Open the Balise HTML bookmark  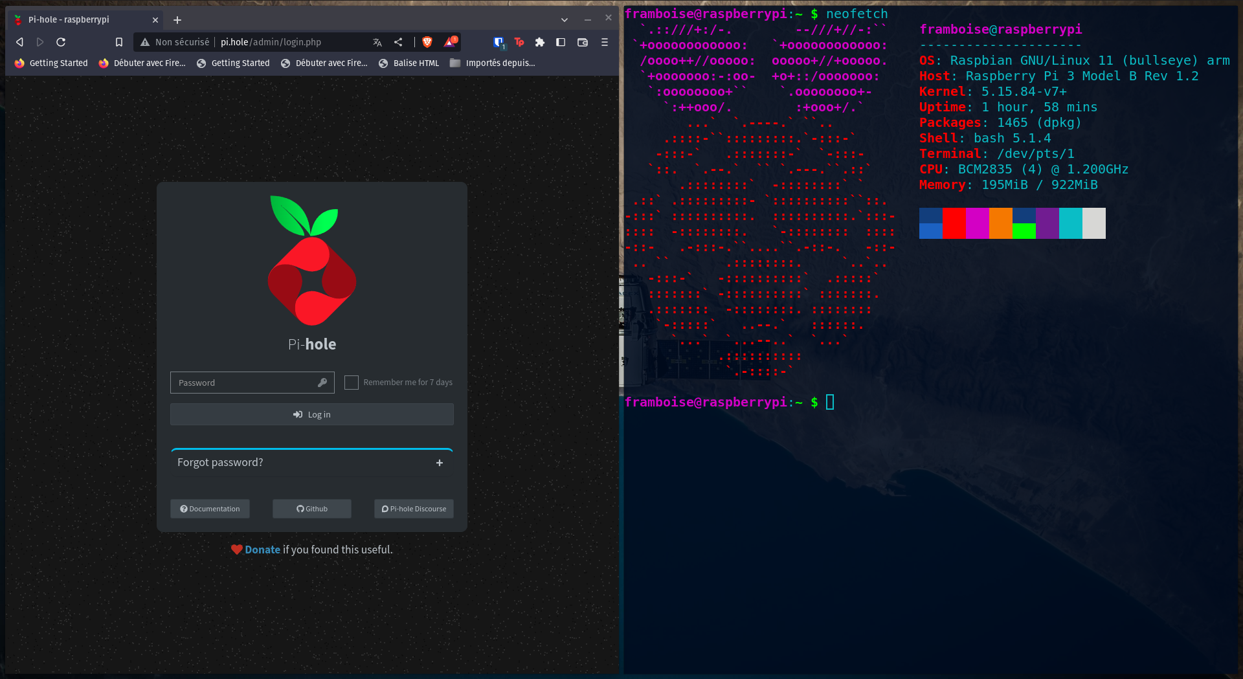(409, 63)
